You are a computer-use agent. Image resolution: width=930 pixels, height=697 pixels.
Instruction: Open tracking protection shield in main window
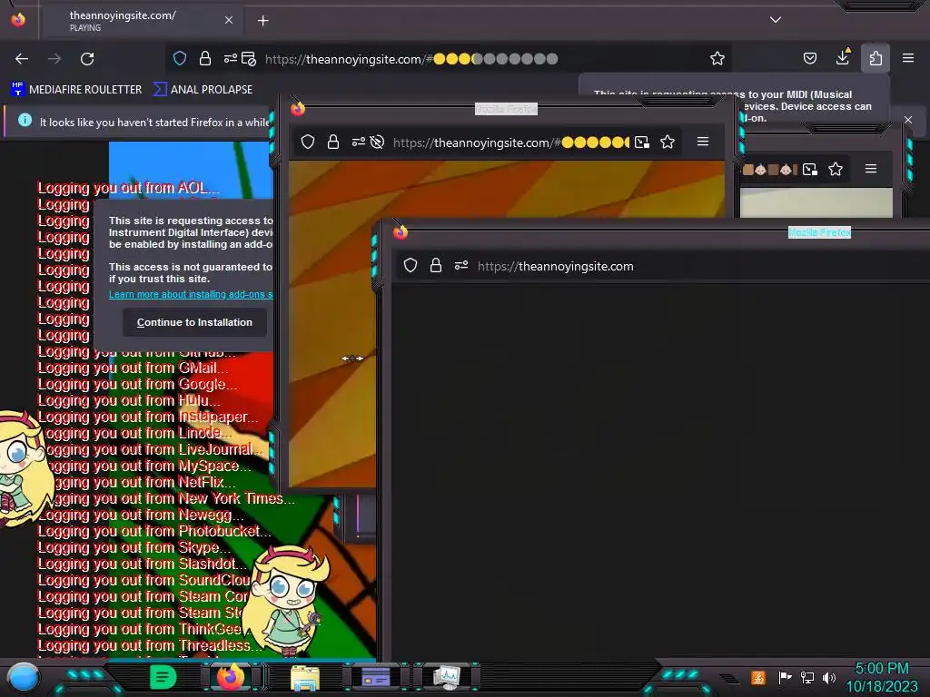point(180,58)
